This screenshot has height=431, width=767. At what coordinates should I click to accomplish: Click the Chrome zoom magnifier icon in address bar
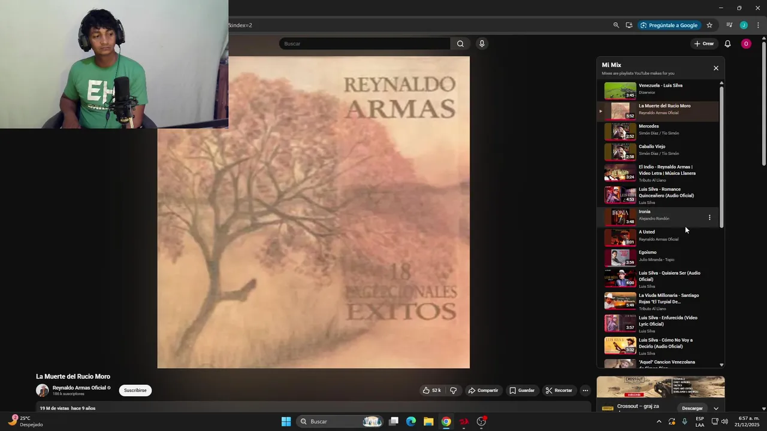[616, 25]
